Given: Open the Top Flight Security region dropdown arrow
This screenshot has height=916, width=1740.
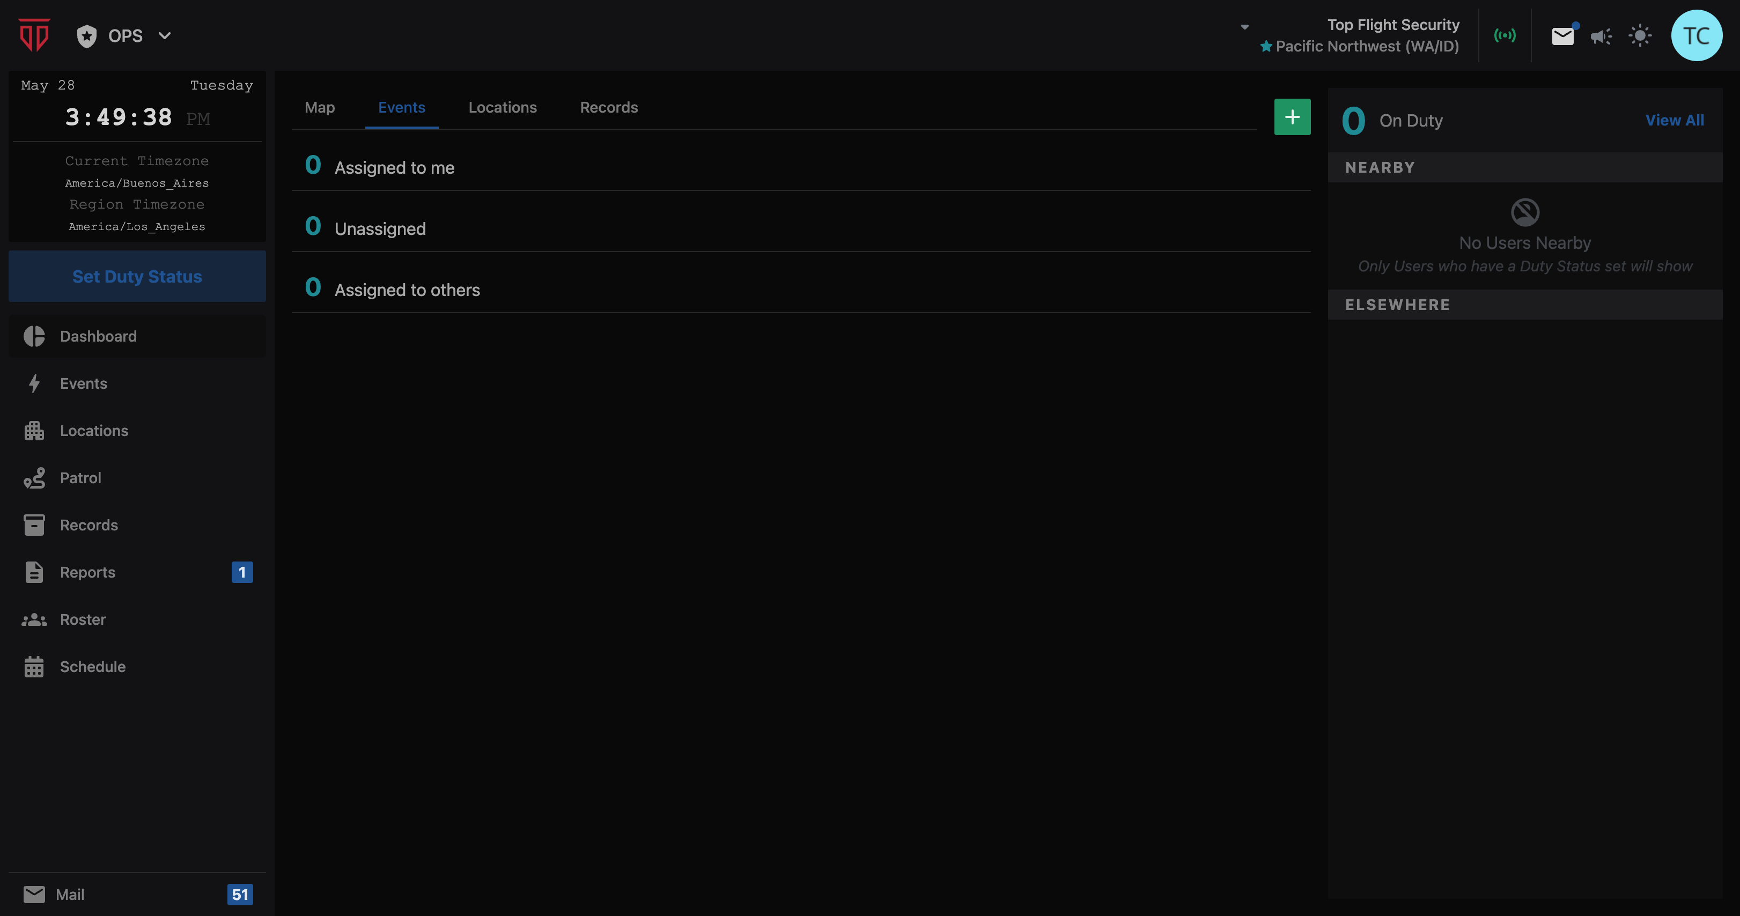Looking at the screenshot, I should (1245, 27).
